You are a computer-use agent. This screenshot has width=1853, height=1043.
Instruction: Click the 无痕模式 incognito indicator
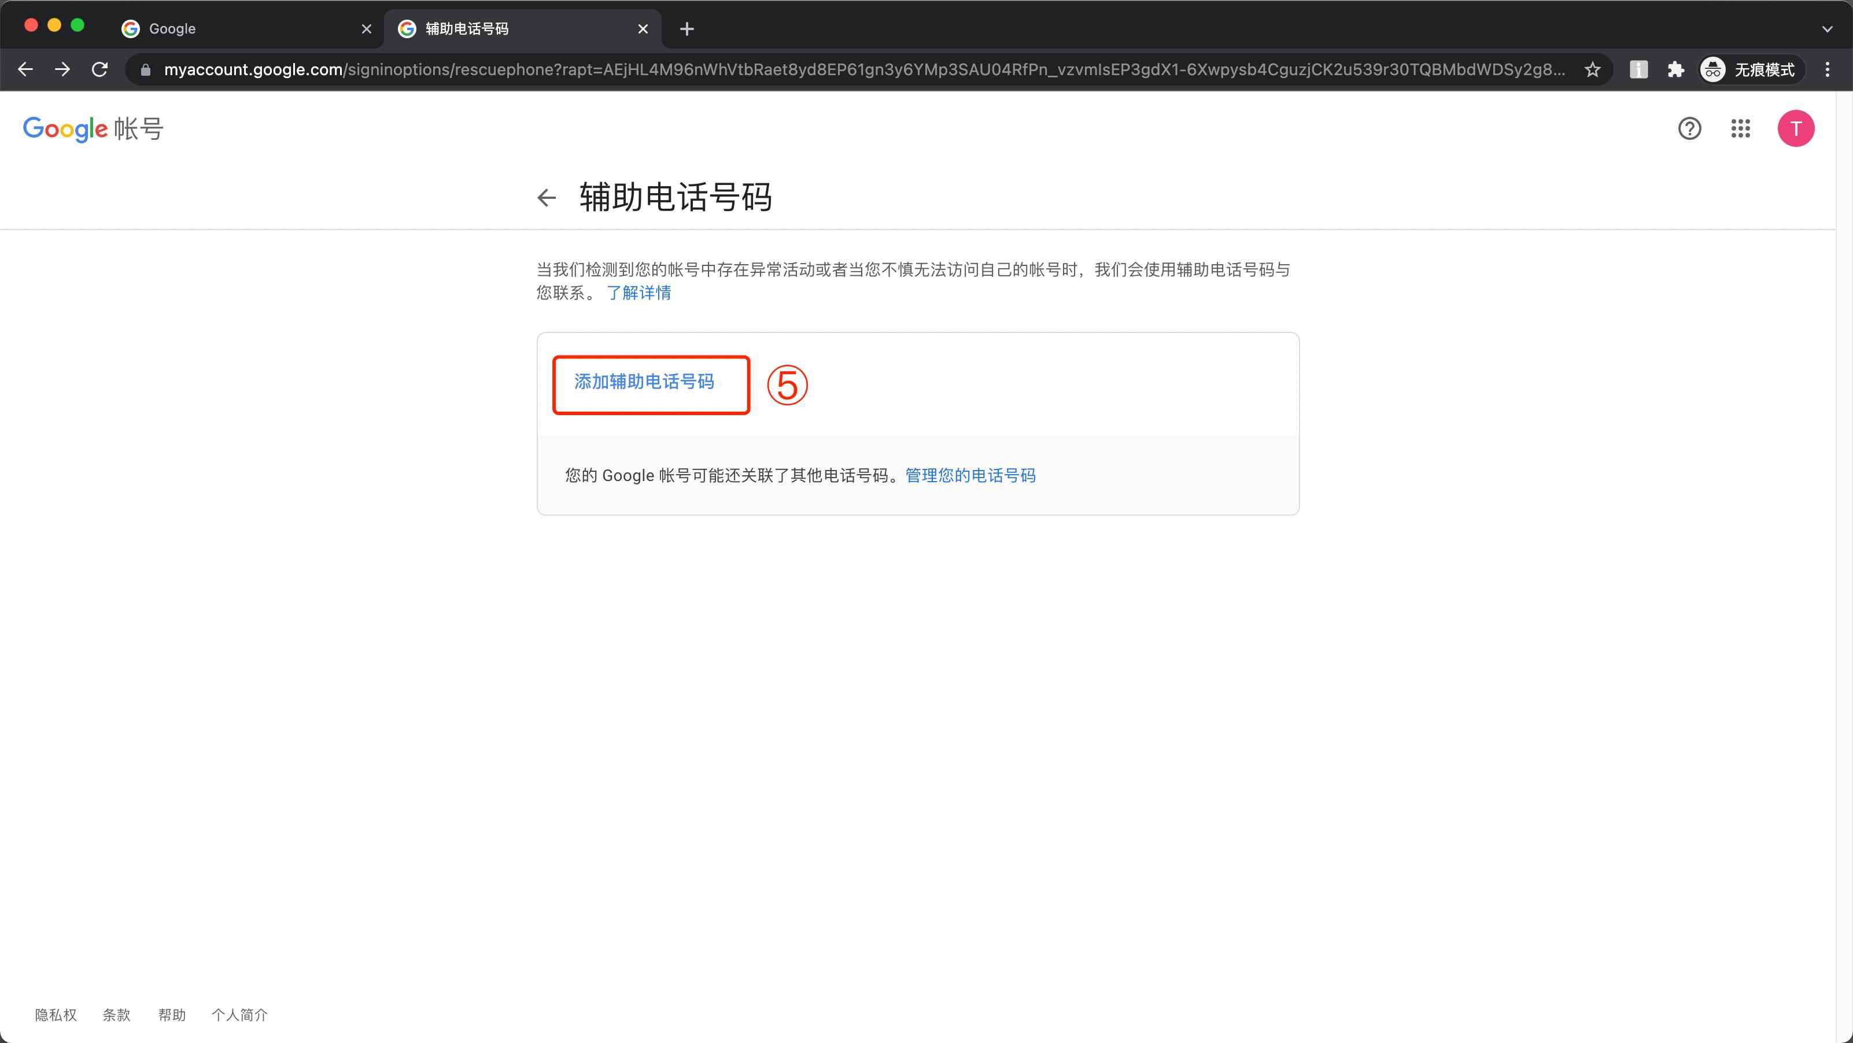pyautogui.click(x=1749, y=69)
